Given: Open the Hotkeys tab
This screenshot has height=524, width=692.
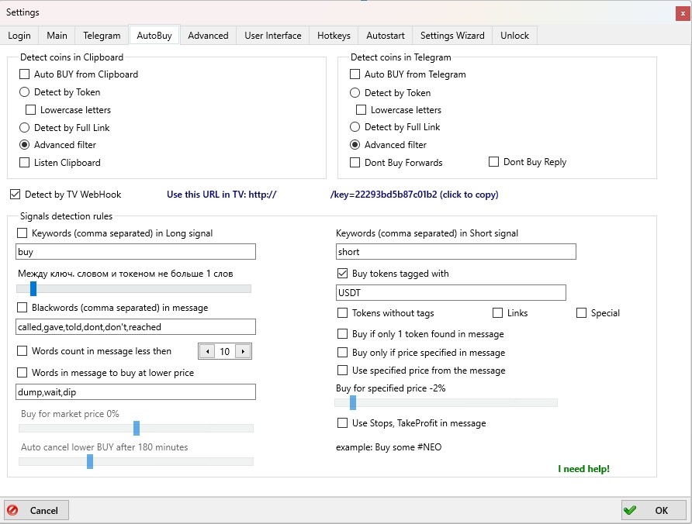Looking at the screenshot, I should pos(333,35).
